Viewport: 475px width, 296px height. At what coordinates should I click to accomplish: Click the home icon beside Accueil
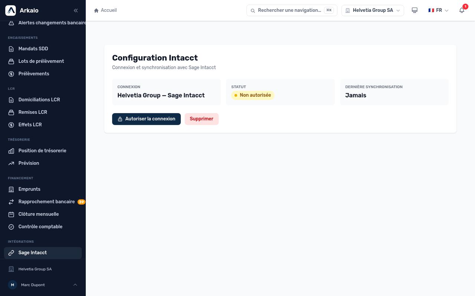pyautogui.click(x=96, y=10)
